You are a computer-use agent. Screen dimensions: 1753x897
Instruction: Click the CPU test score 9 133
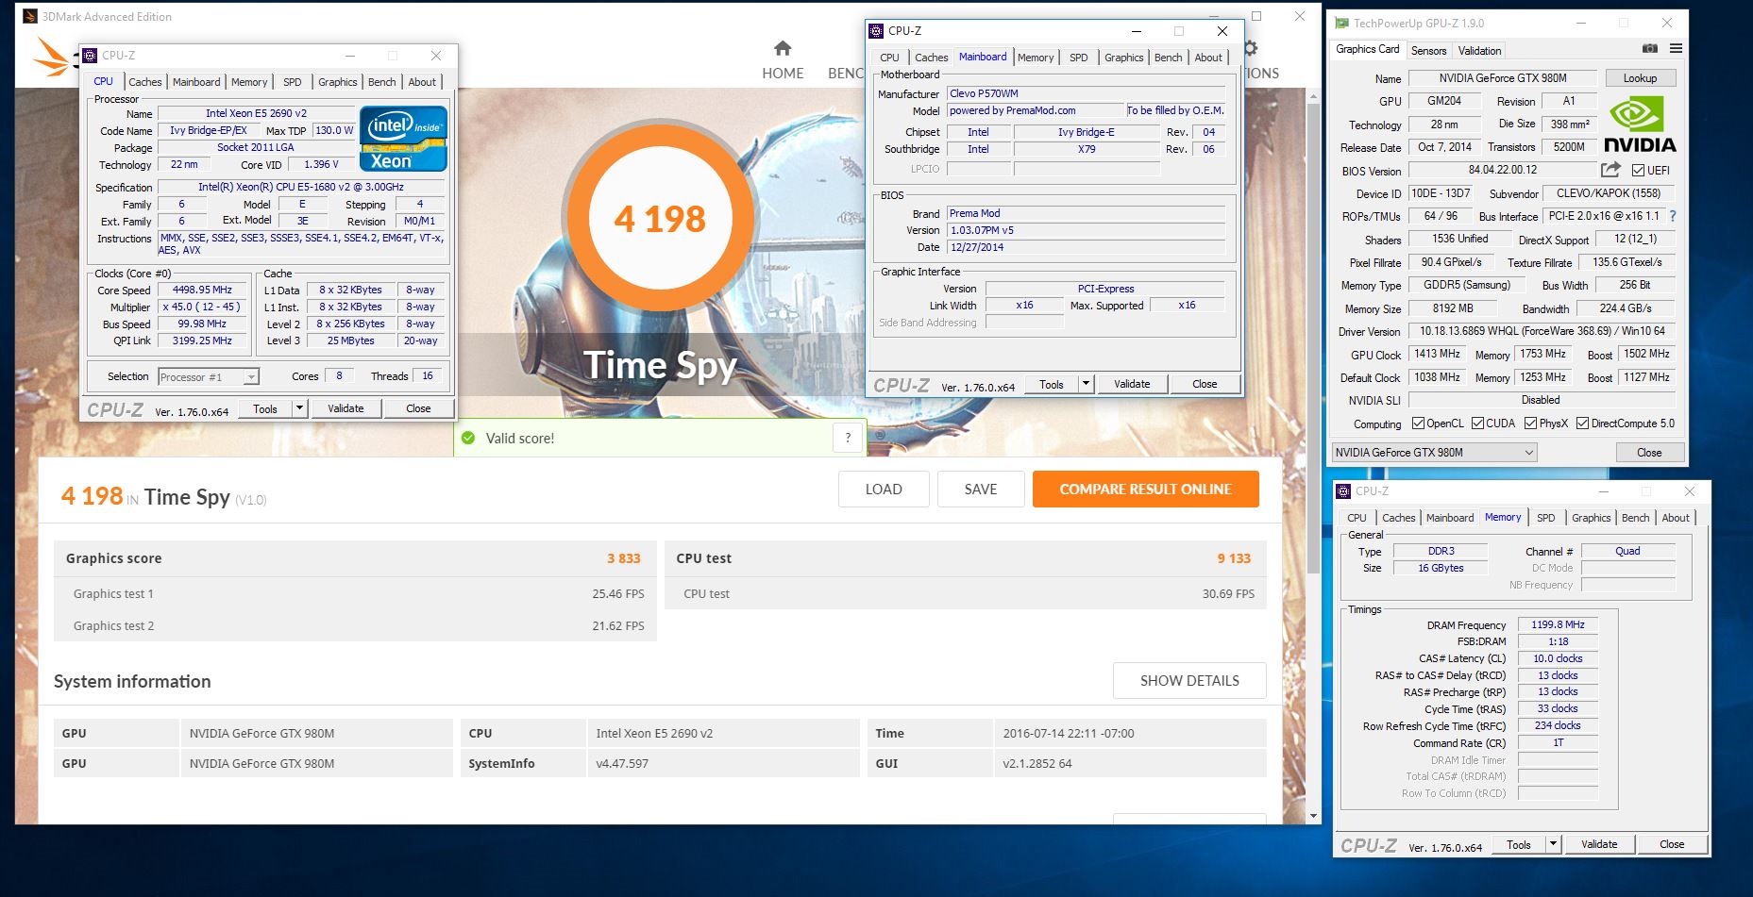pos(1234,558)
